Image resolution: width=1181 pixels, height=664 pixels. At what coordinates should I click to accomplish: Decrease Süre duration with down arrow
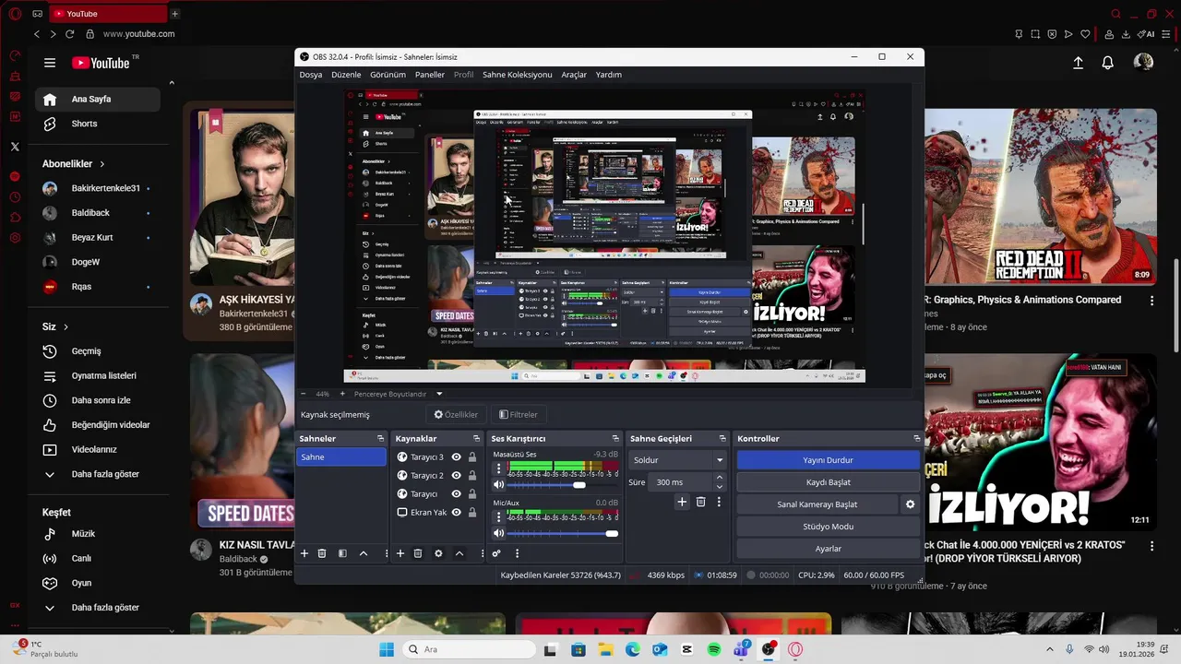tap(720, 487)
